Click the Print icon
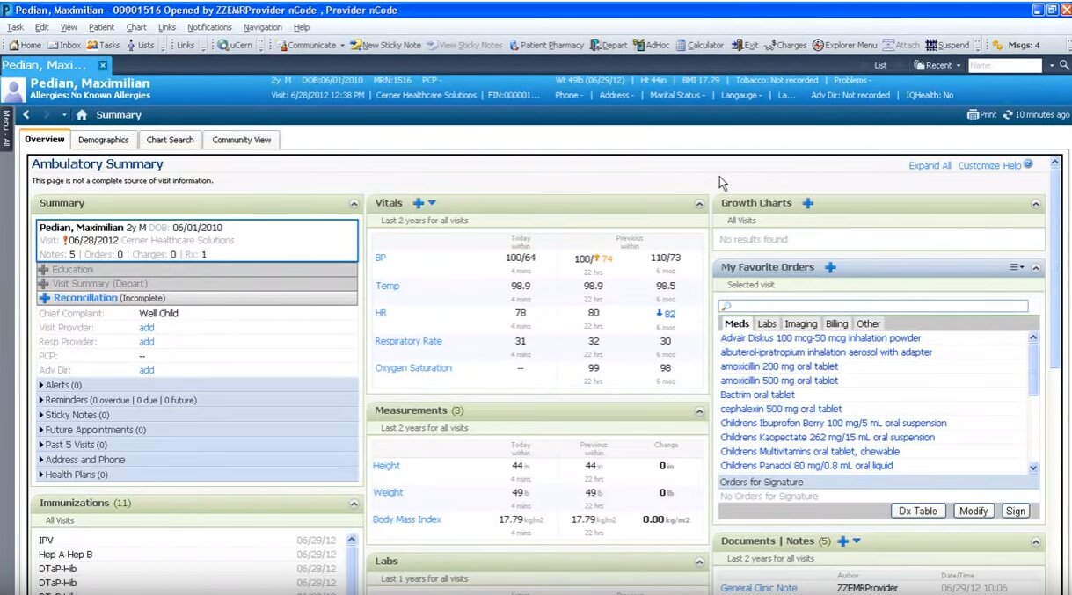Image resolution: width=1072 pixels, height=595 pixels. click(x=973, y=115)
